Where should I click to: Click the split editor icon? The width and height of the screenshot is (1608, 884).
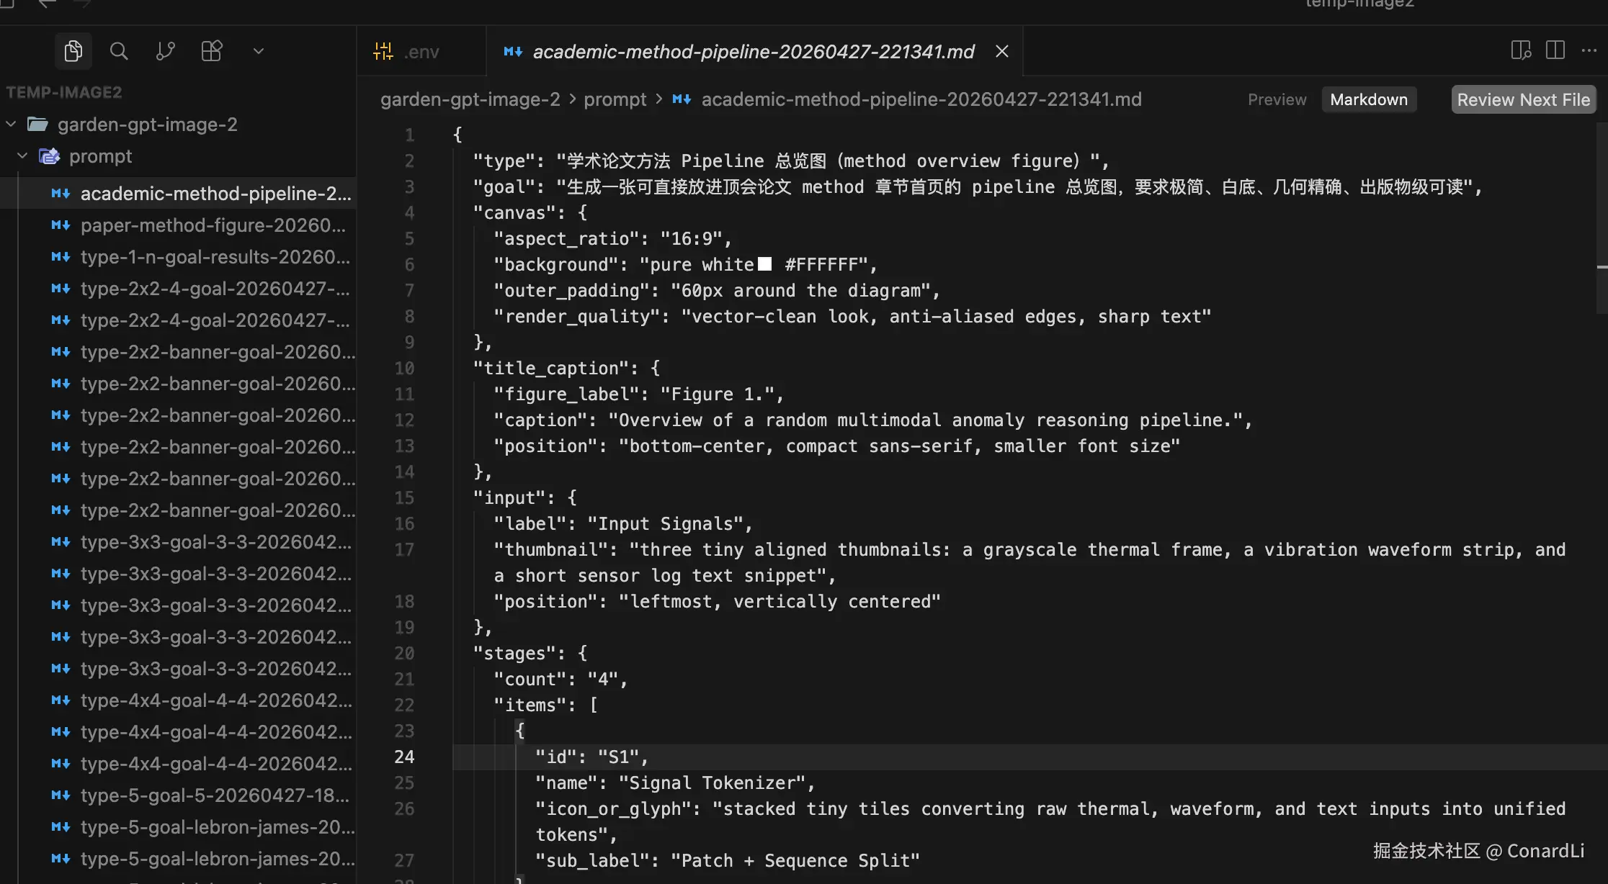[1555, 50]
